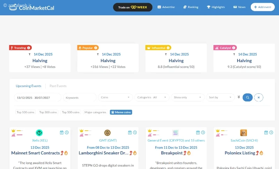
Task: Open the Poloniex Listing event
Action: (240, 153)
